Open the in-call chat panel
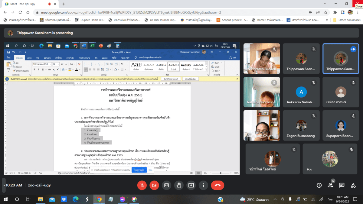 [x=342, y=185]
